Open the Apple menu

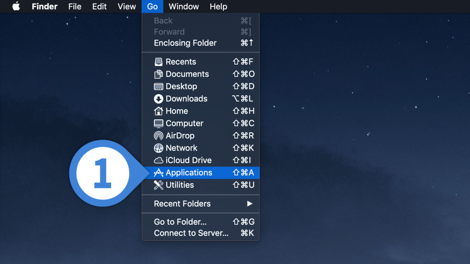click(16, 7)
